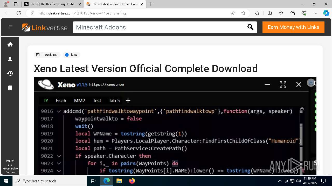Open the Edge profile icon
Viewport: 332px width, 186px height.
pos(6,4)
